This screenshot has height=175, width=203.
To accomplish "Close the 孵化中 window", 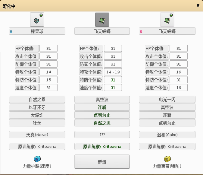I will [198, 5].
